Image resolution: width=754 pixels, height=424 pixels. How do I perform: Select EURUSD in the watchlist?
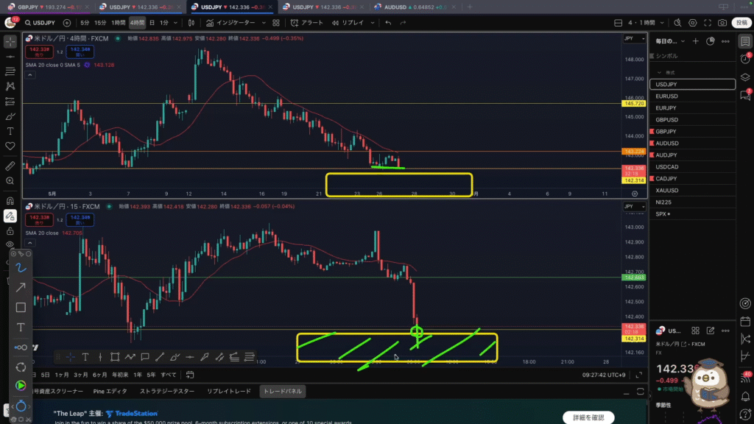[x=692, y=96]
